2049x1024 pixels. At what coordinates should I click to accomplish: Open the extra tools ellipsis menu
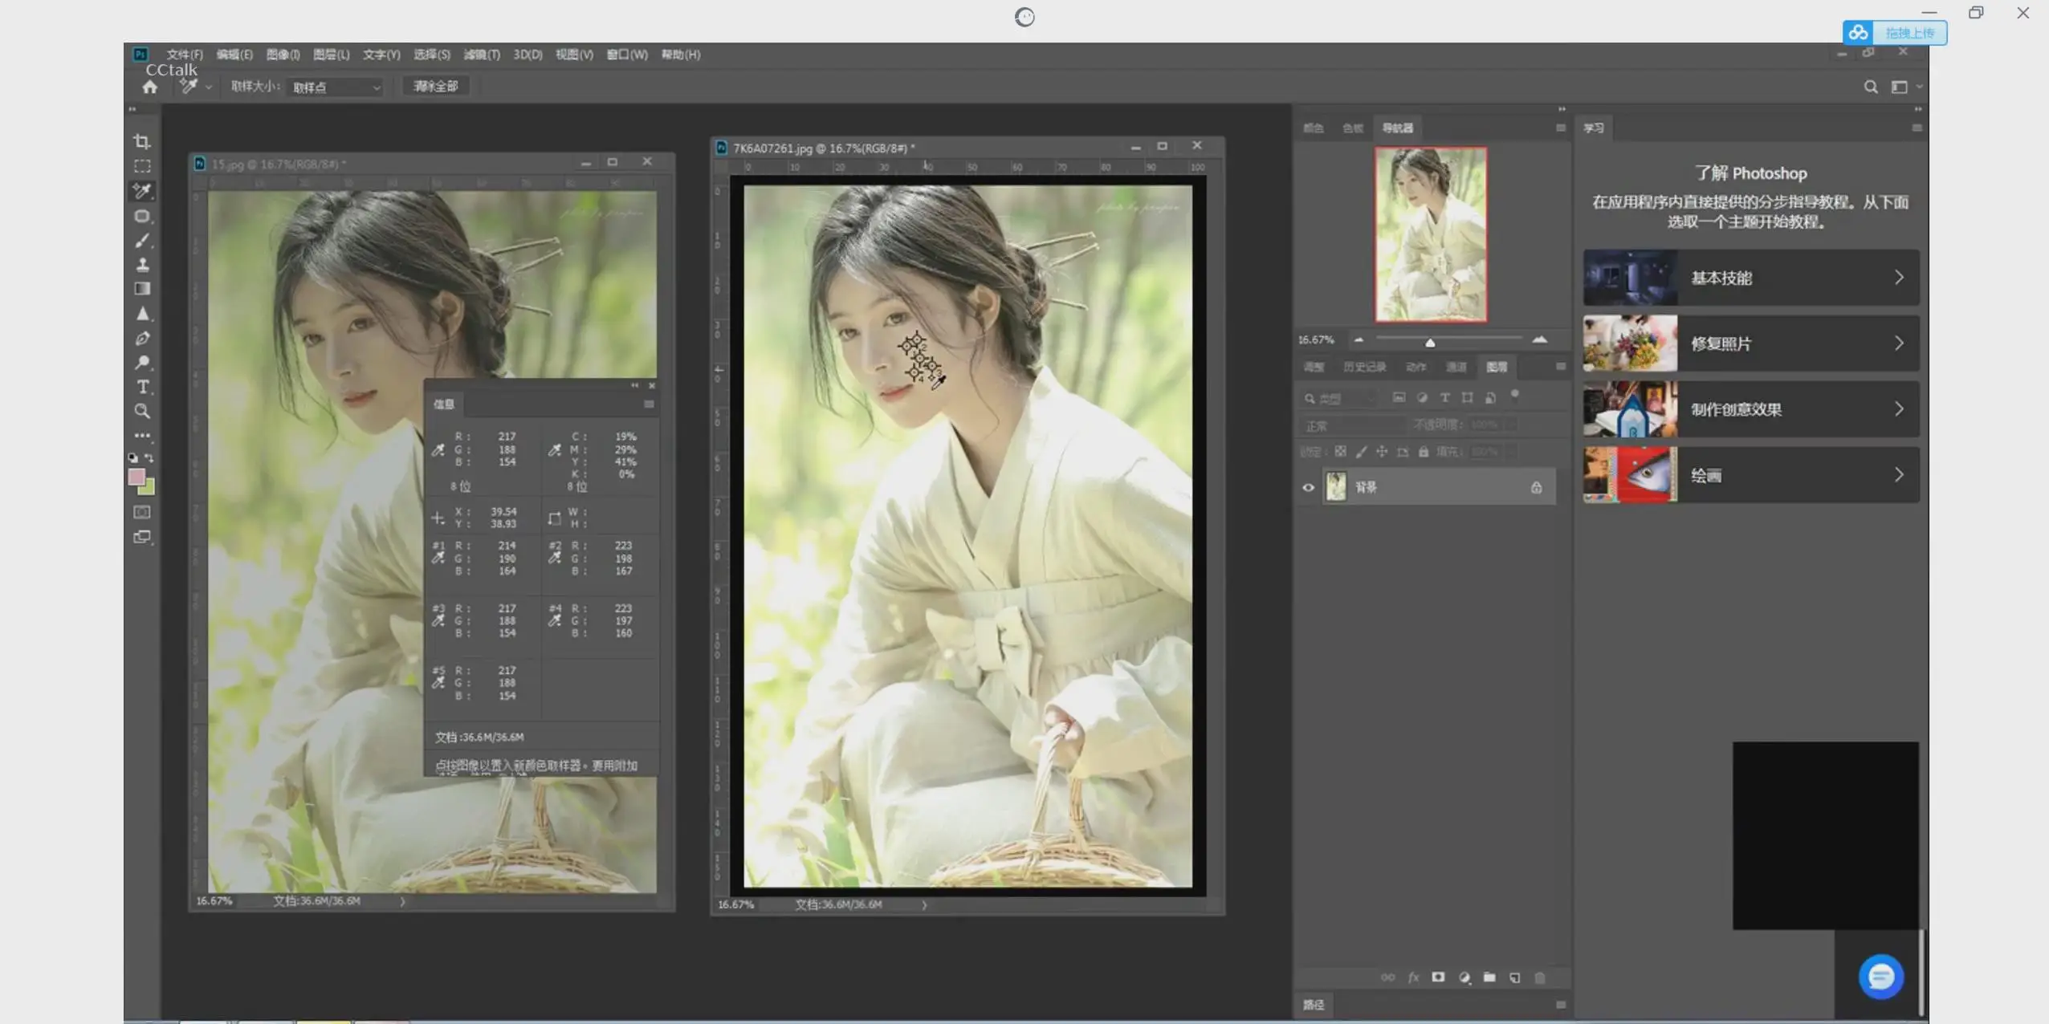[x=142, y=436]
